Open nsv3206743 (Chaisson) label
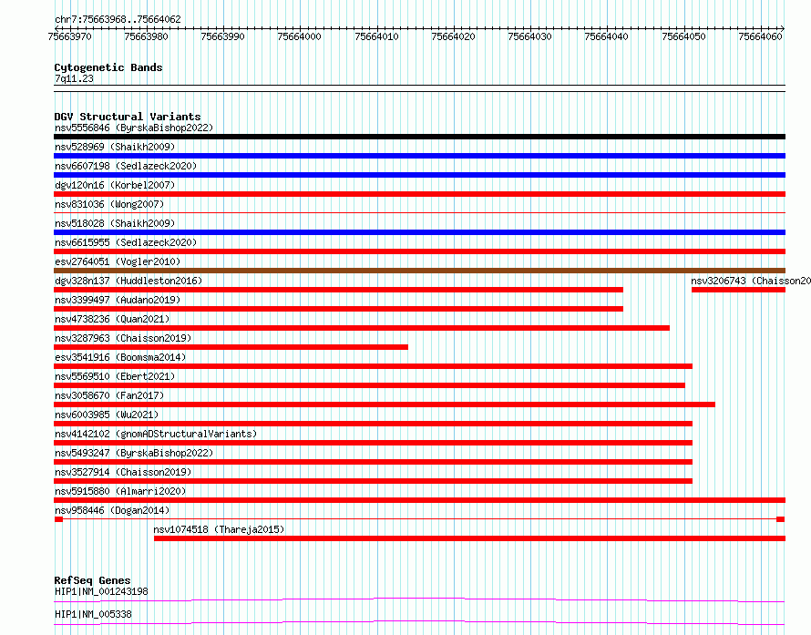The image size is (811, 635). click(x=751, y=281)
